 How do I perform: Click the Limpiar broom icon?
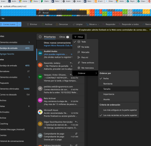(74, 24)
